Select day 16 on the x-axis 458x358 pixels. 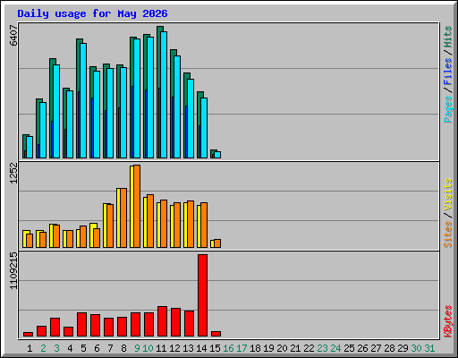click(x=228, y=348)
